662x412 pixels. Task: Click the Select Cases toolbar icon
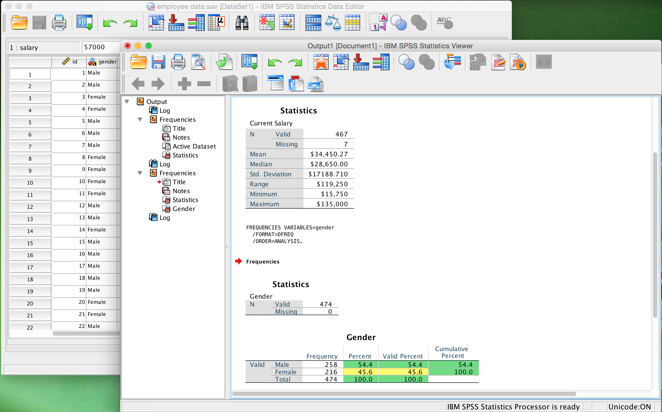click(x=353, y=22)
